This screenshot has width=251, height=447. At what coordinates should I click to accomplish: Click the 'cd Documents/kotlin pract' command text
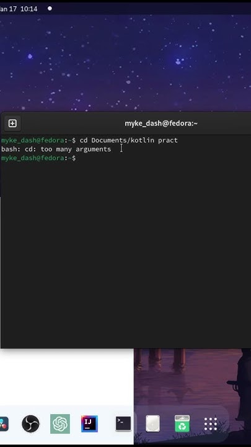pos(129,140)
